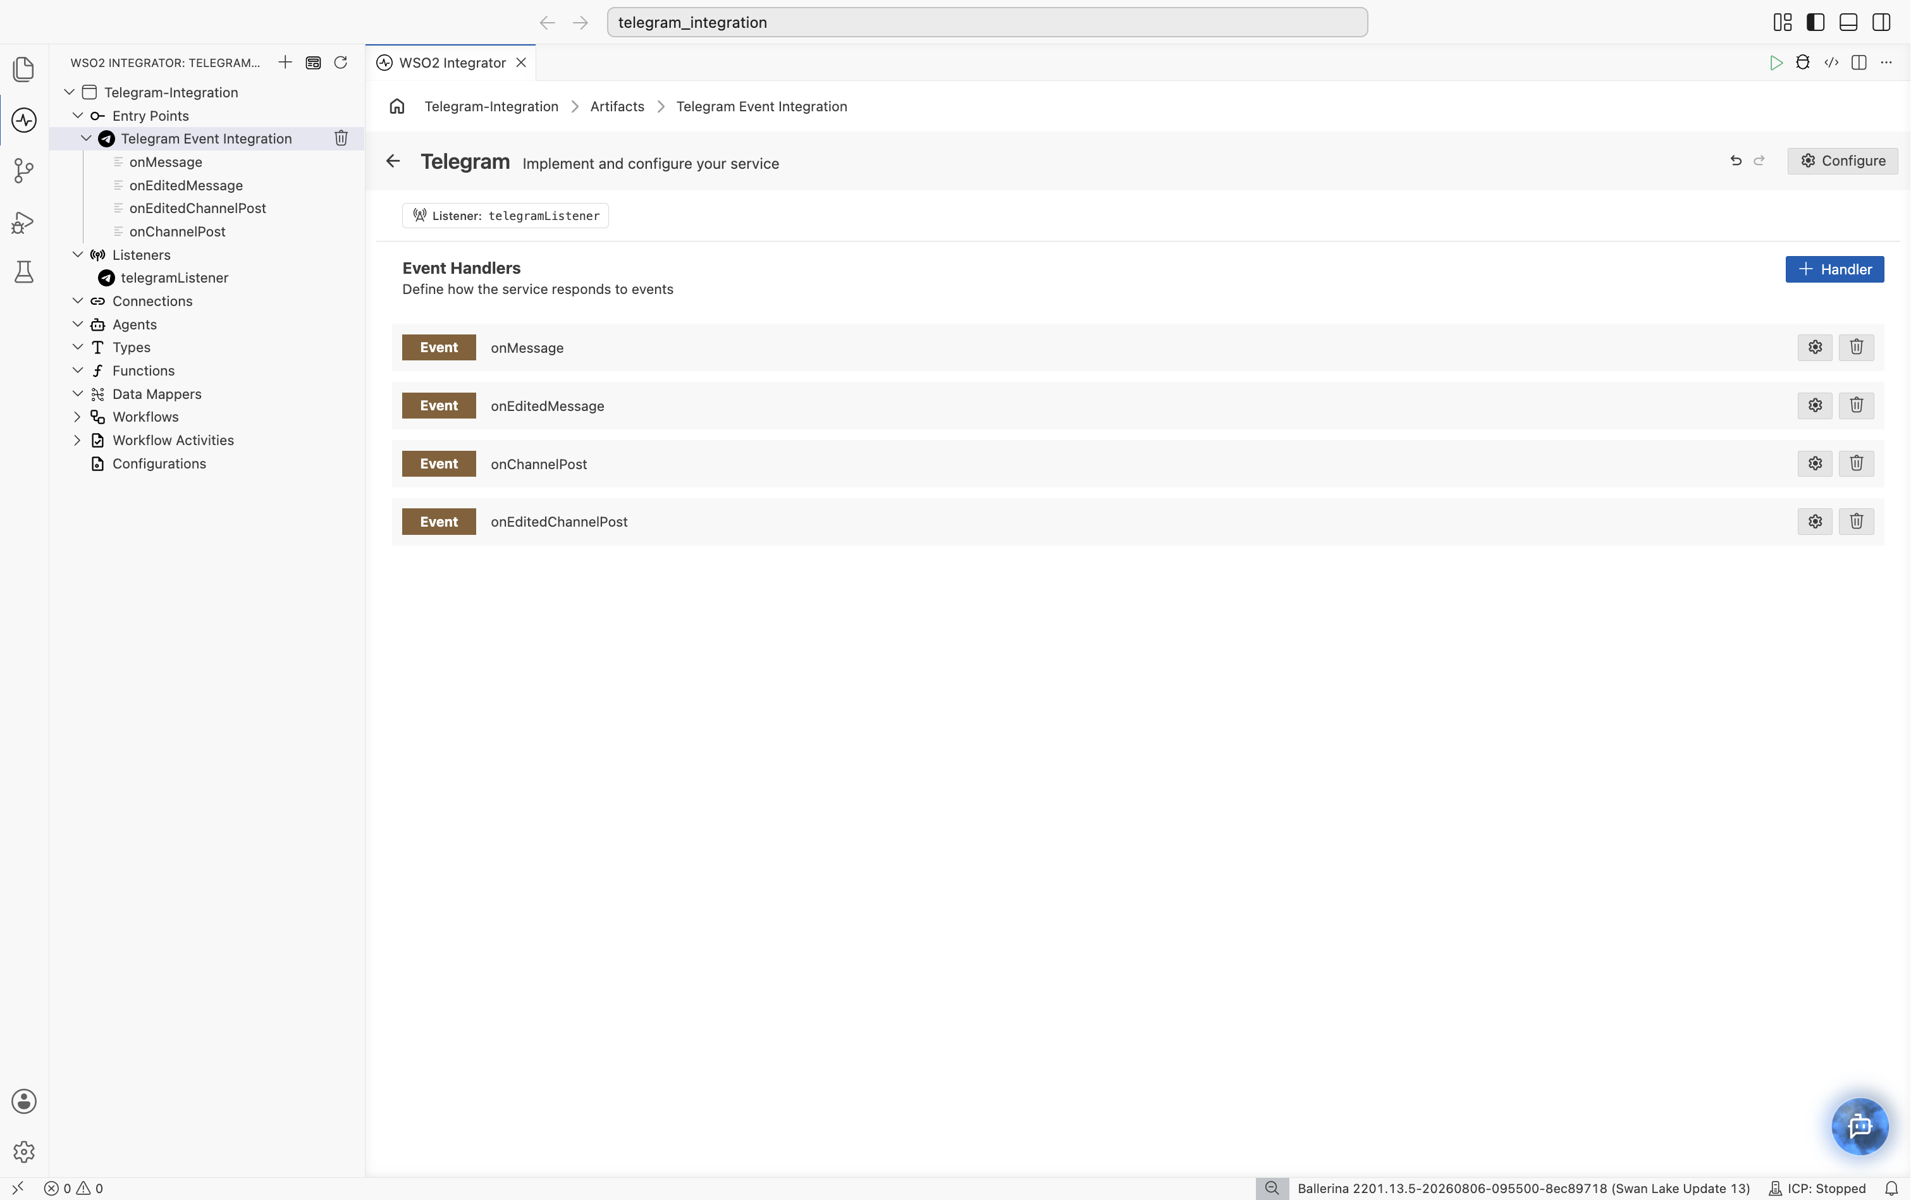Open the Artifacts breadcrumb

[x=617, y=106]
